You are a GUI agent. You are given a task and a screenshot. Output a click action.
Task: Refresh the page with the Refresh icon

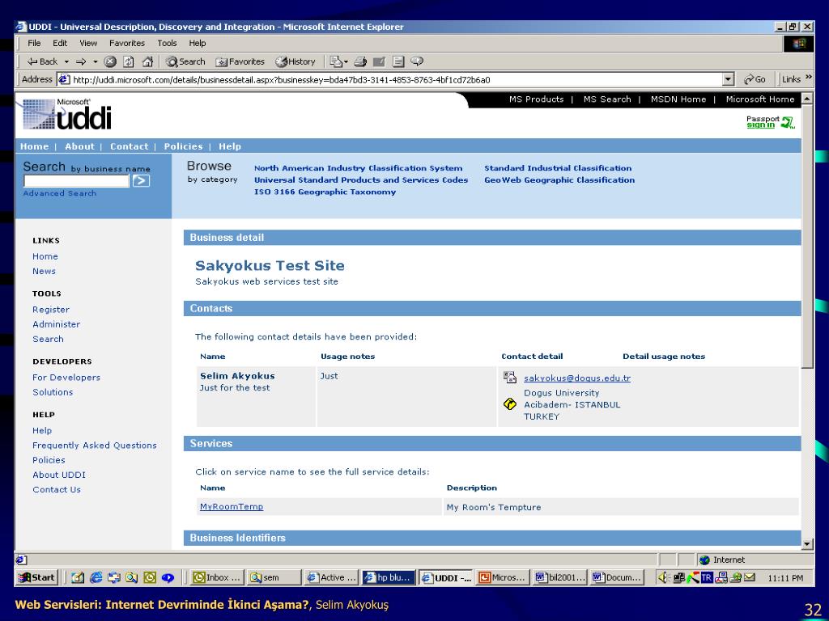(x=129, y=61)
